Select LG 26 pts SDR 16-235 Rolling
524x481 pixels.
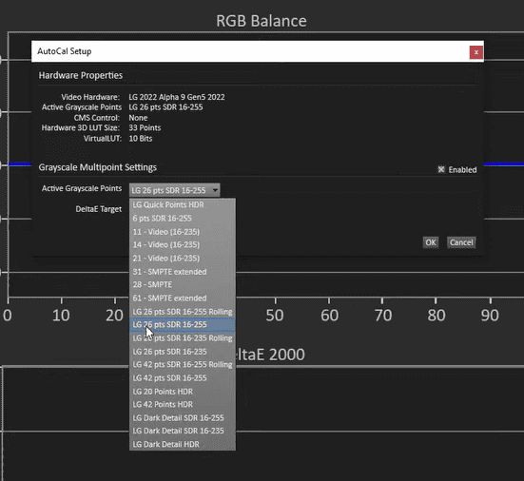183,338
